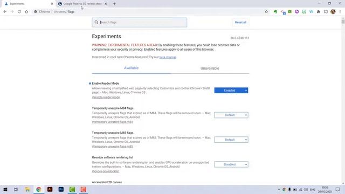Bookmark this page with the star icon

(x=266, y=12)
